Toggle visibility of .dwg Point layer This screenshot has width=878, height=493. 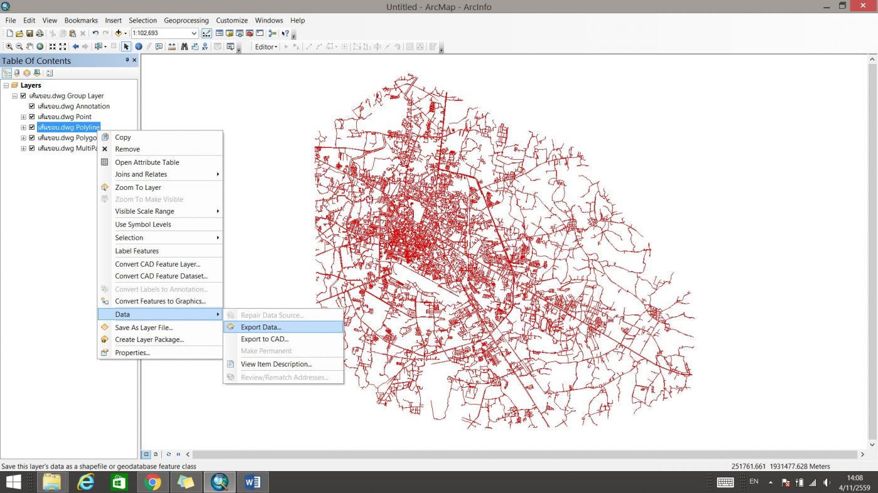pyautogui.click(x=32, y=117)
